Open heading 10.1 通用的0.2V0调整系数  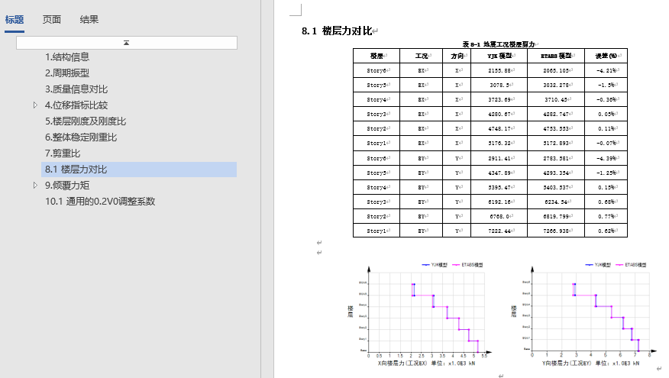tap(100, 202)
